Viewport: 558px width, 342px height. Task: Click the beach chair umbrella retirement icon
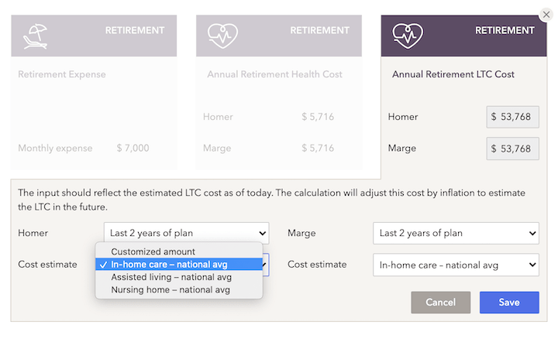pyautogui.click(x=35, y=36)
